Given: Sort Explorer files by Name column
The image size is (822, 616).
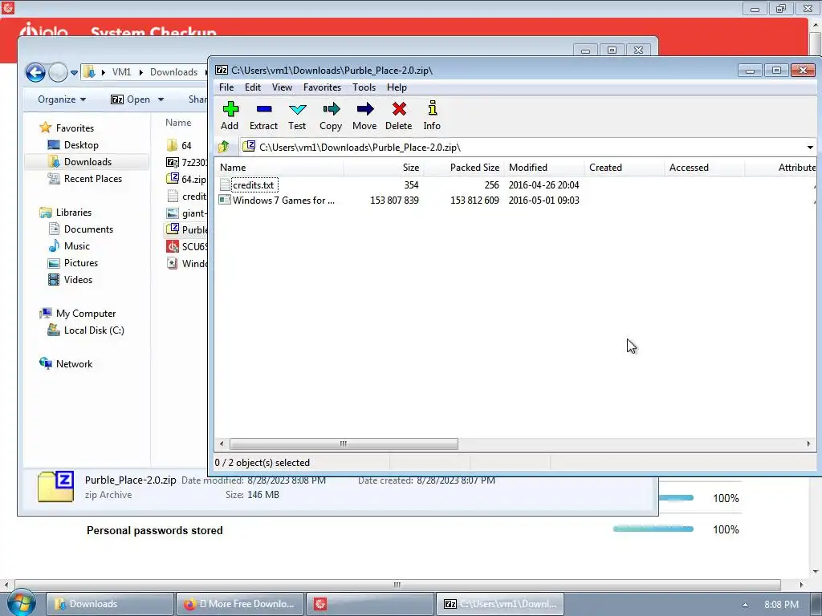Looking at the screenshot, I should (x=178, y=123).
